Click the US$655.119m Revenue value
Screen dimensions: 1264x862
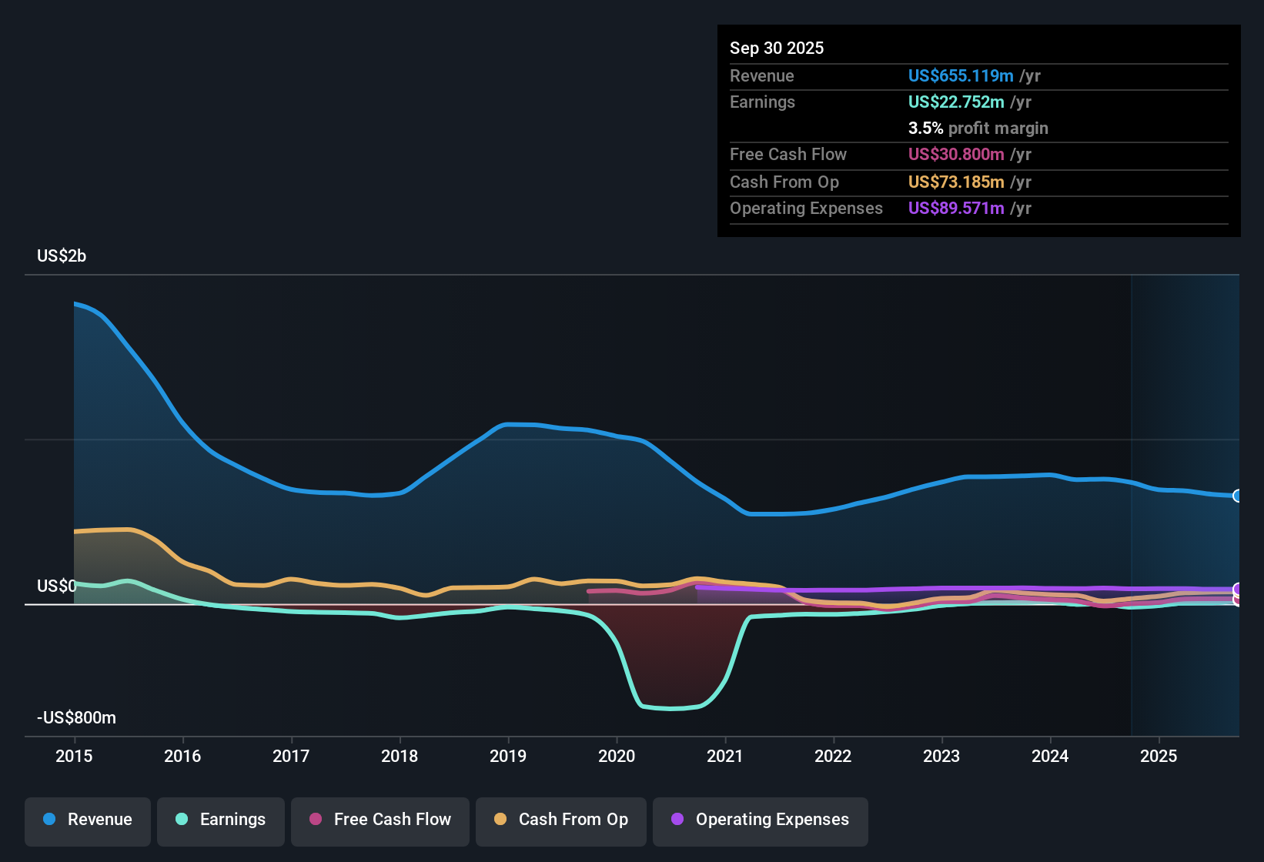960,75
